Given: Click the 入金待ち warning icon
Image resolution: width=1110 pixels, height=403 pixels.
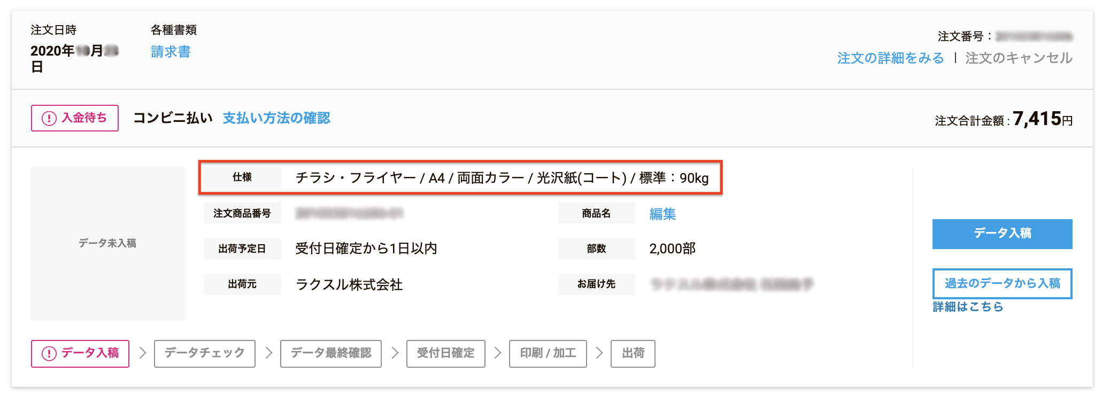Looking at the screenshot, I should [49, 118].
